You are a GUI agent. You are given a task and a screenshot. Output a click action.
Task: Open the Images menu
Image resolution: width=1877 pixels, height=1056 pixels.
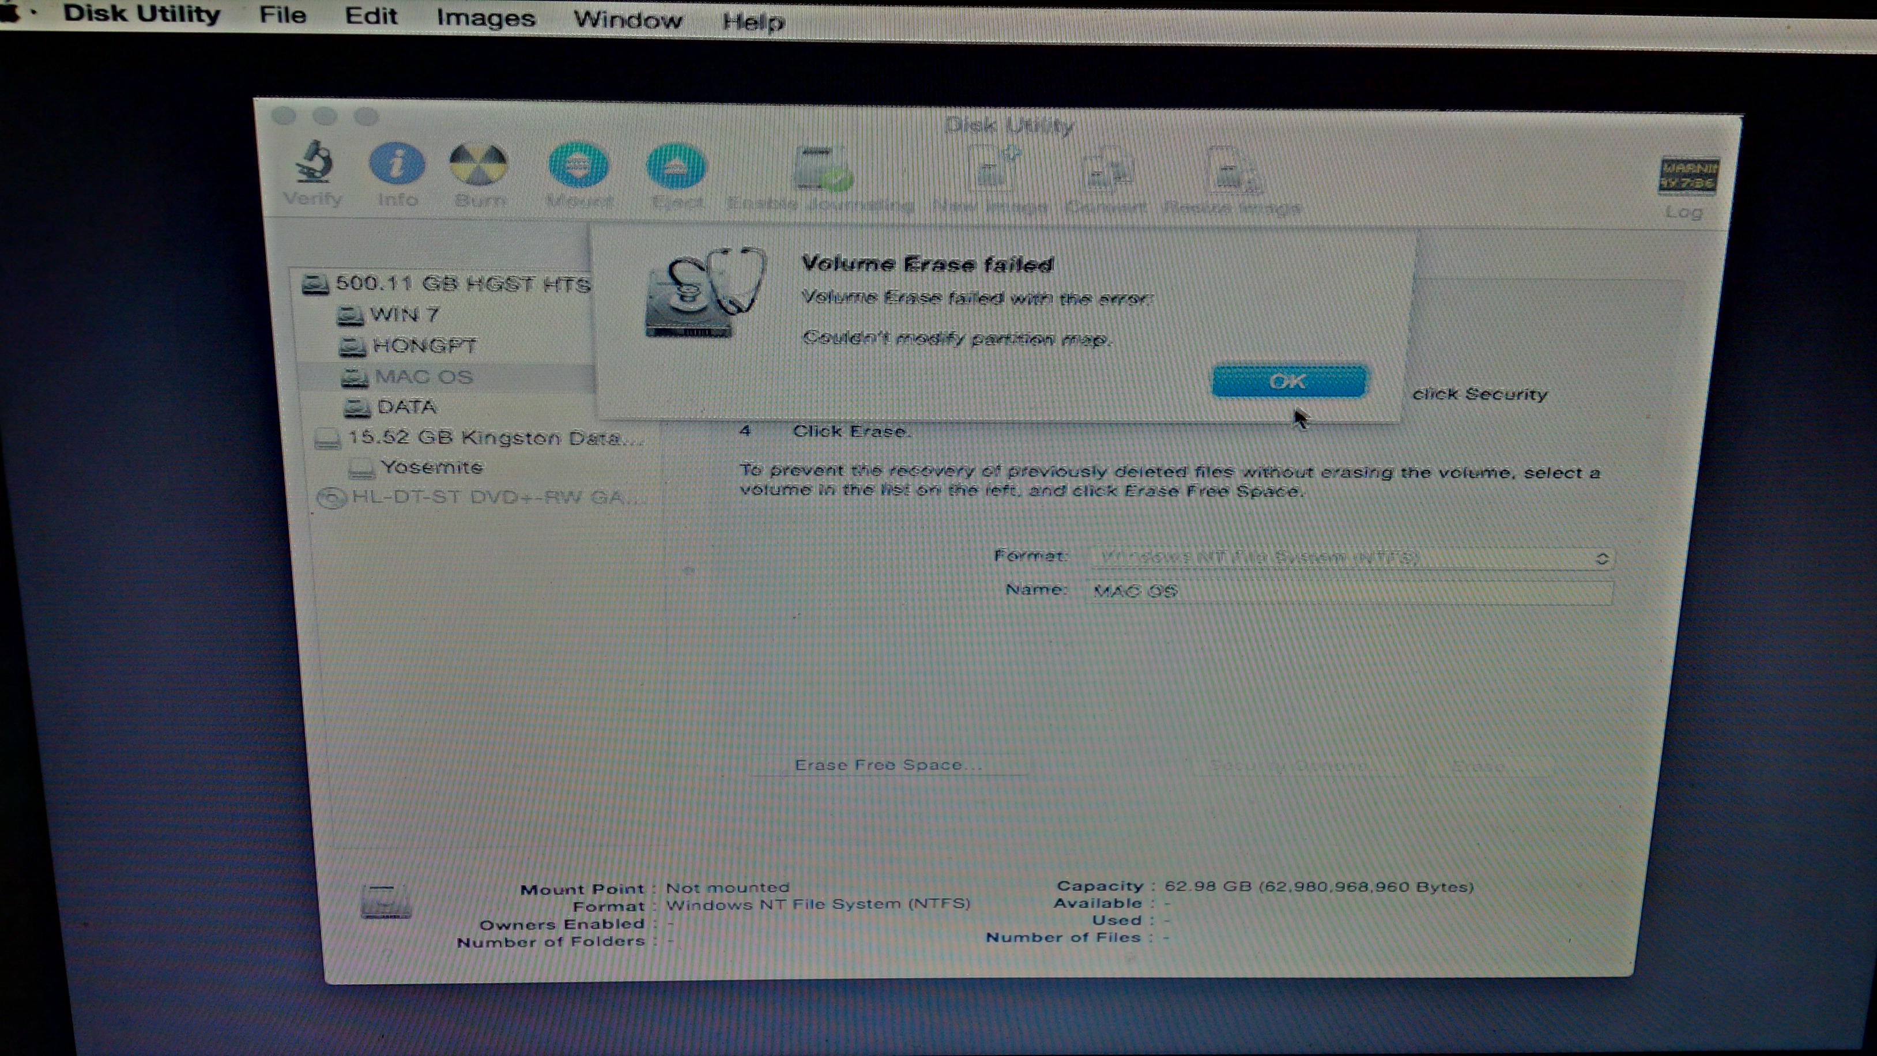pos(485,17)
